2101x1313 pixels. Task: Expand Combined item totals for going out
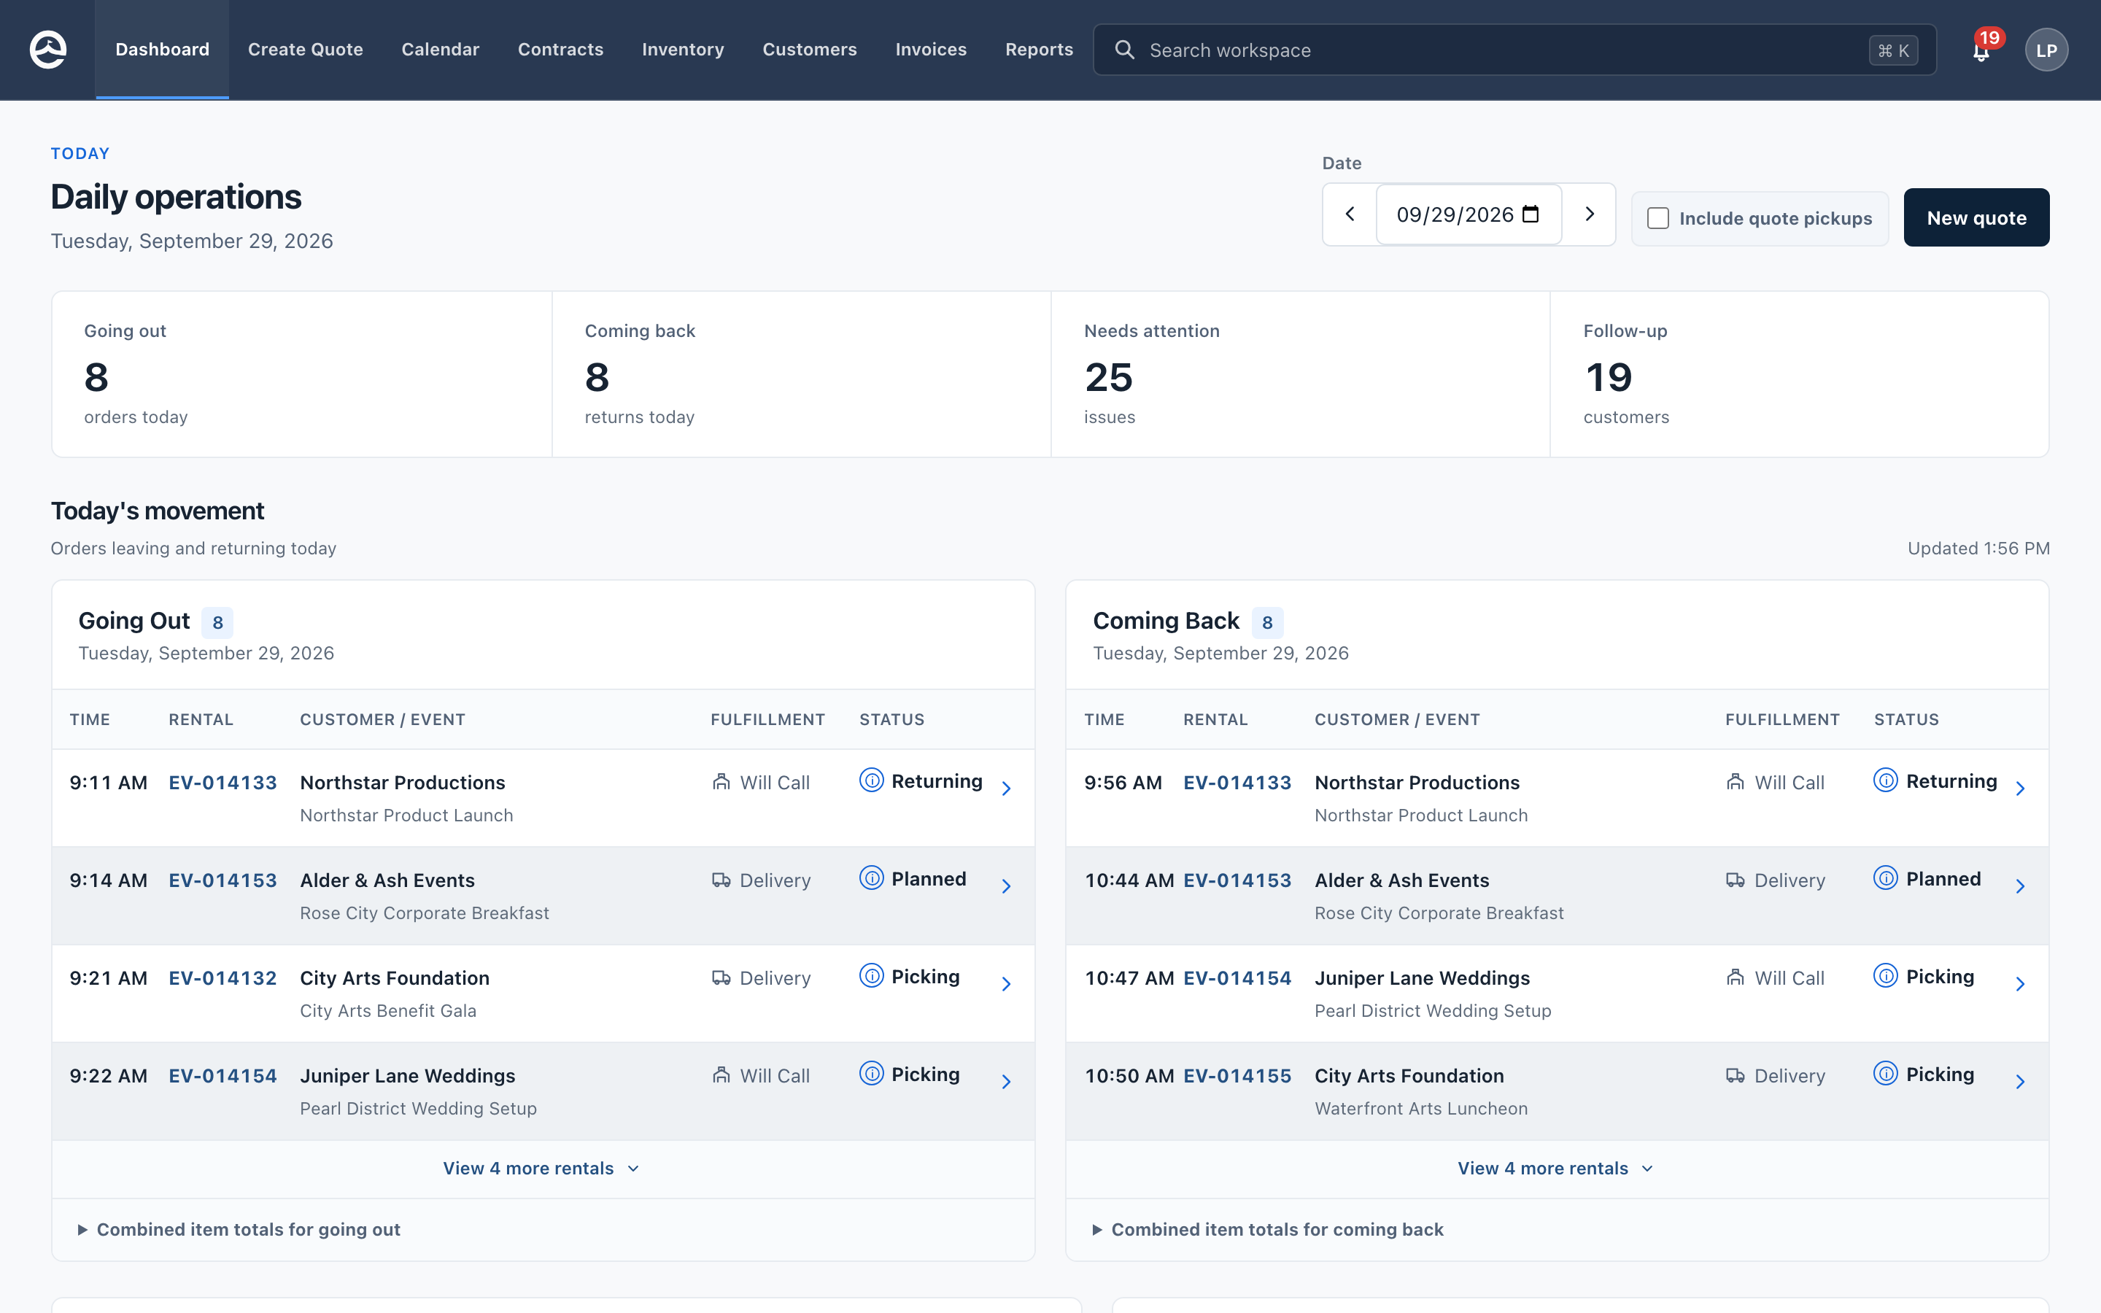pos(239,1230)
